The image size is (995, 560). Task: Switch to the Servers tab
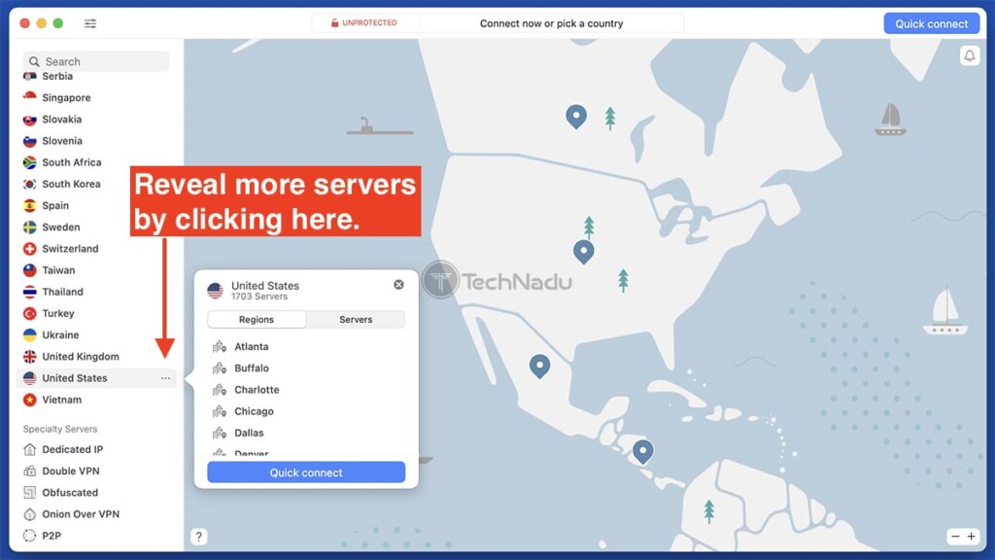tap(356, 319)
